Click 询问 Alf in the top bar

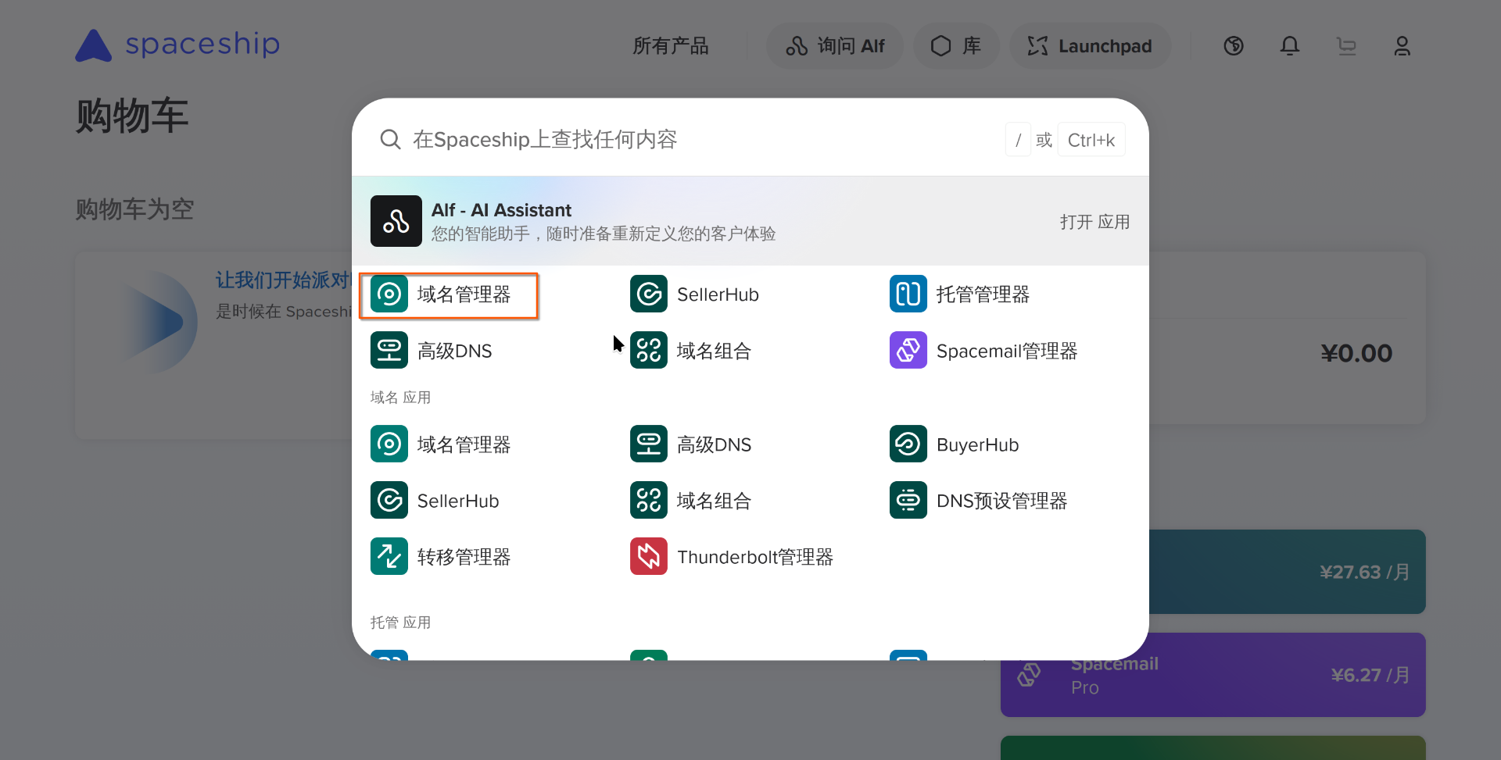coord(835,46)
